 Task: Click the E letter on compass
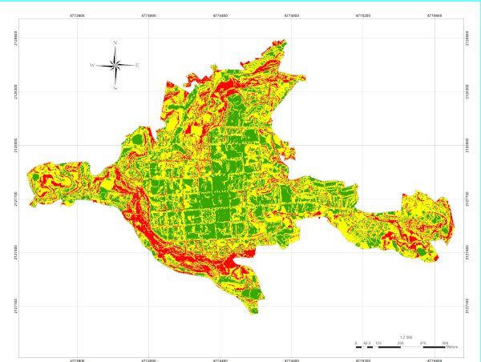click(x=137, y=65)
